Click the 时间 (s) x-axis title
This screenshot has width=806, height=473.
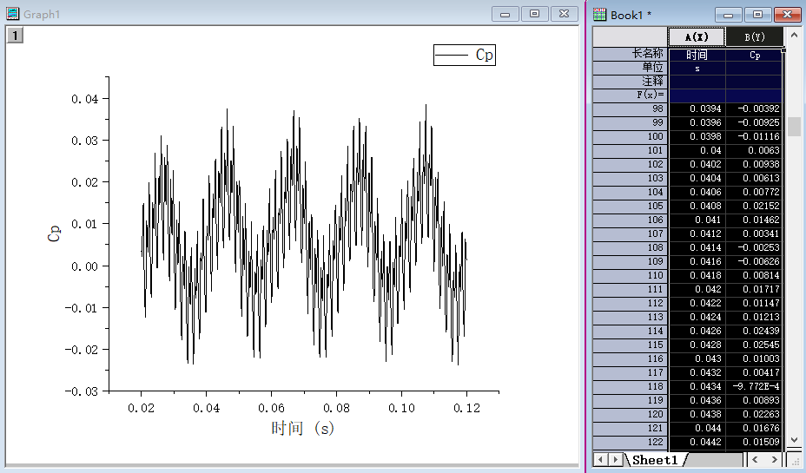pyautogui.click(x=302, y=428)
